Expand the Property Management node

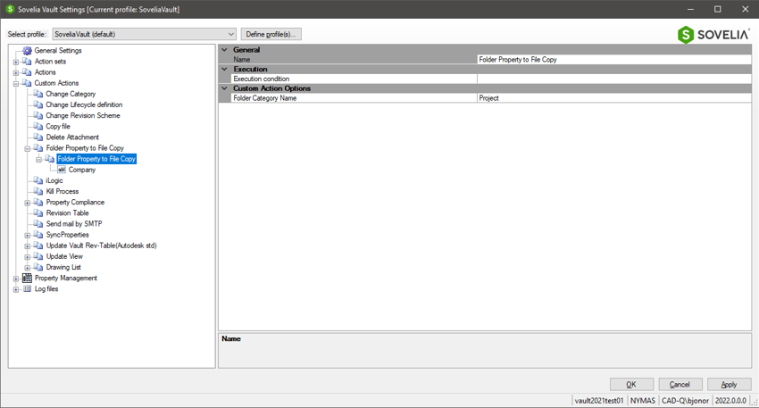click(x=16, y=279)
